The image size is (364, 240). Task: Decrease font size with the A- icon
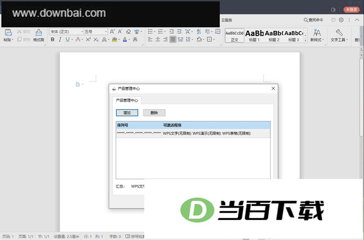(120, 31)
